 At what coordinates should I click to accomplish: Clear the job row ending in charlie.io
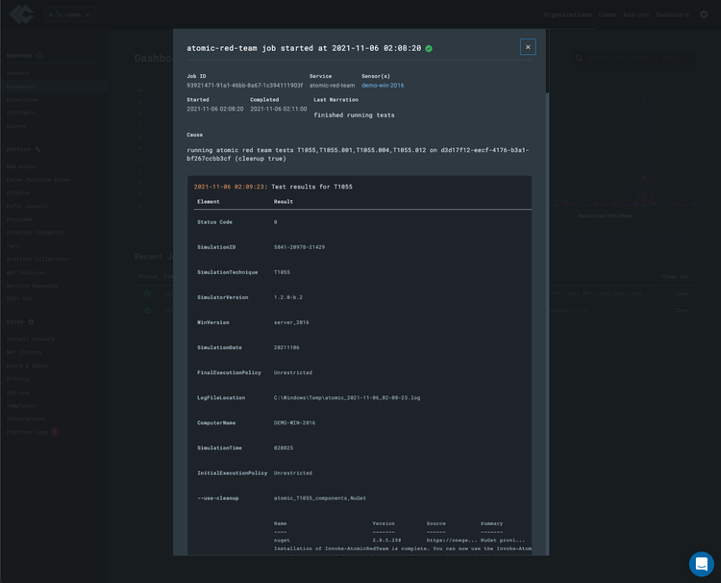[x=681, y=311]
